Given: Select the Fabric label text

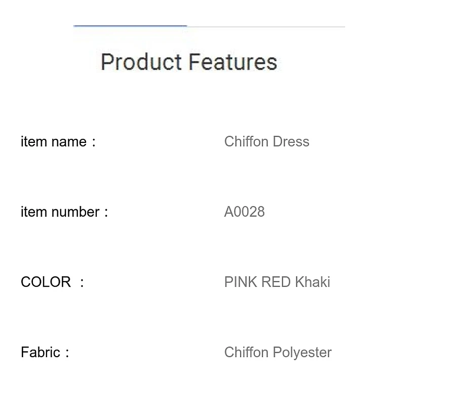Looking at the screenshot, I should point(41,352).
